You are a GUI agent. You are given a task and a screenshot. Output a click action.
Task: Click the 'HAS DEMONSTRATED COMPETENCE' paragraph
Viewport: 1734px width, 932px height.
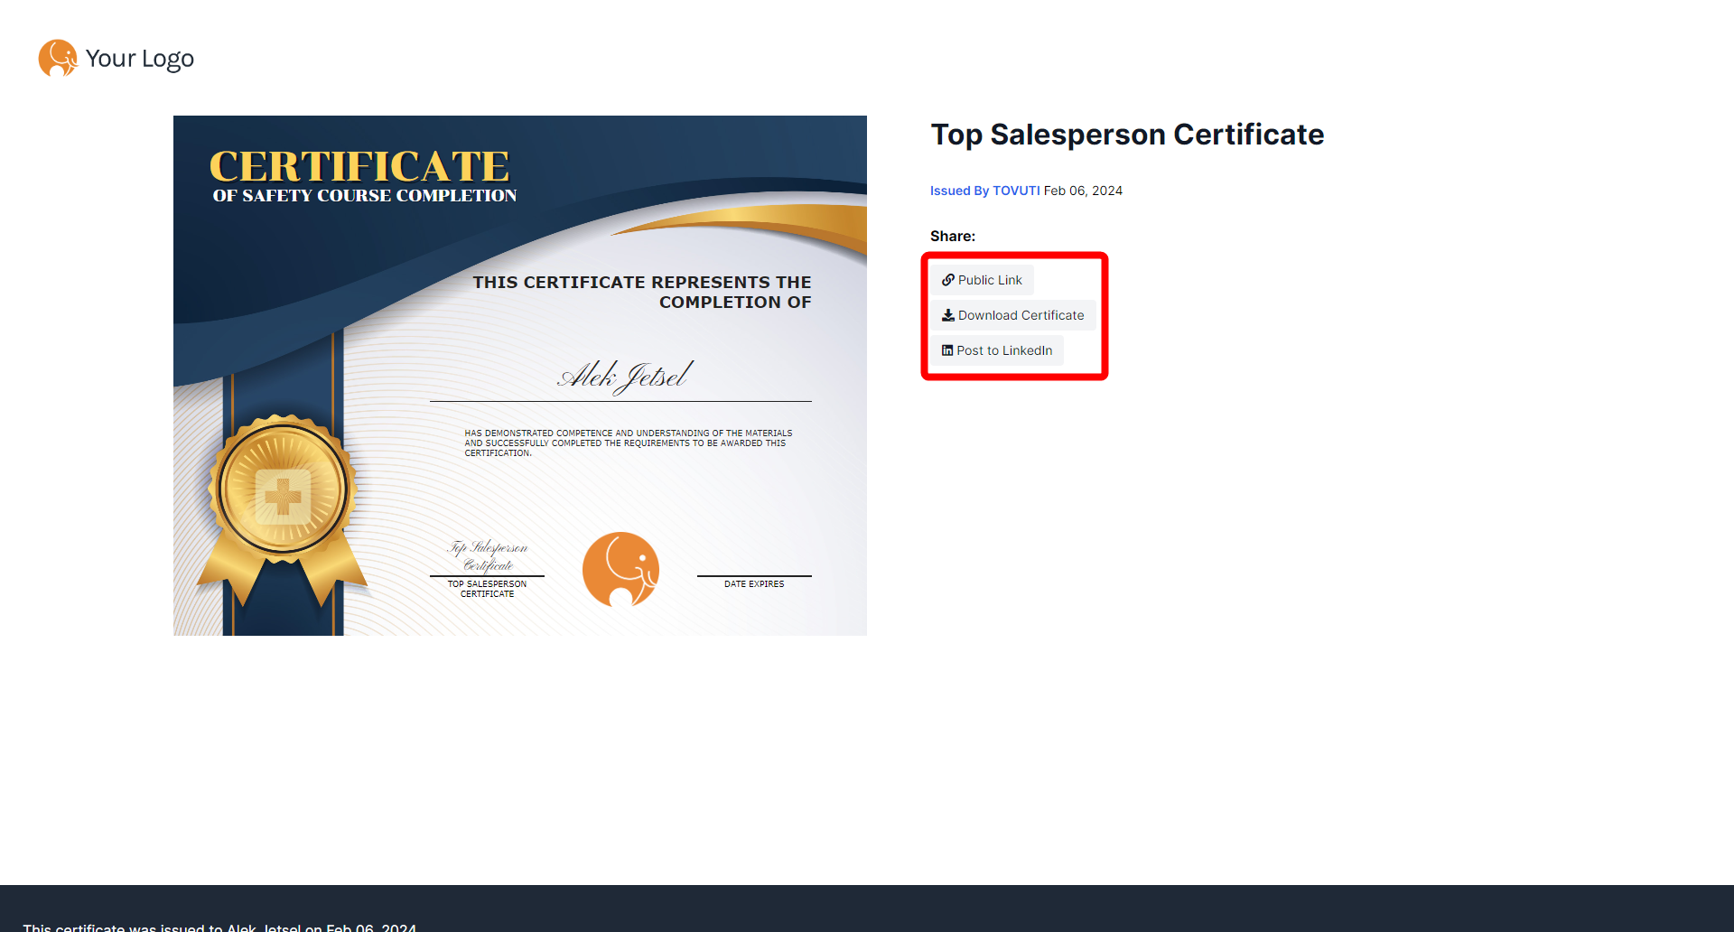pos(629,443)
